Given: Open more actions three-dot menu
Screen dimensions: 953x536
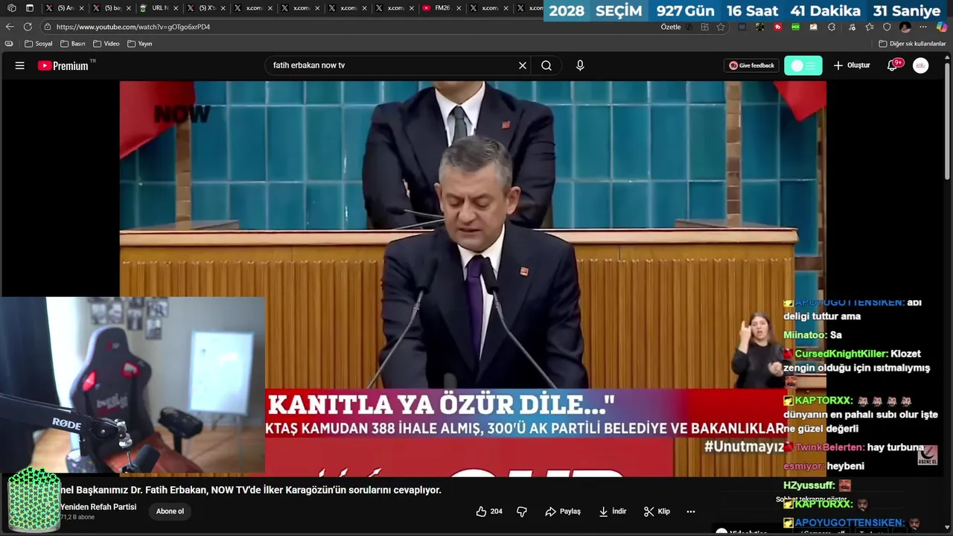Looking at the screenshot, I should [x=691, y=511].
